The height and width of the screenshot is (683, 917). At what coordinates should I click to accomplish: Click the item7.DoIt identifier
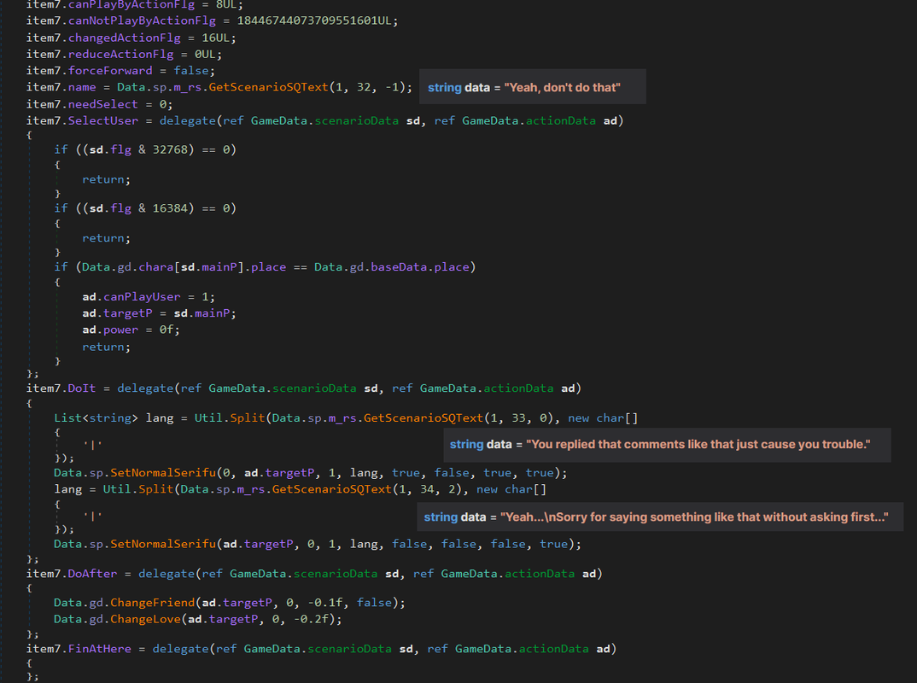click(x=61, y=388)
